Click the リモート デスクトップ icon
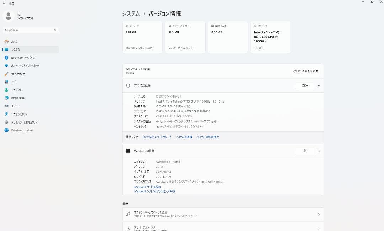 (128, 229)
